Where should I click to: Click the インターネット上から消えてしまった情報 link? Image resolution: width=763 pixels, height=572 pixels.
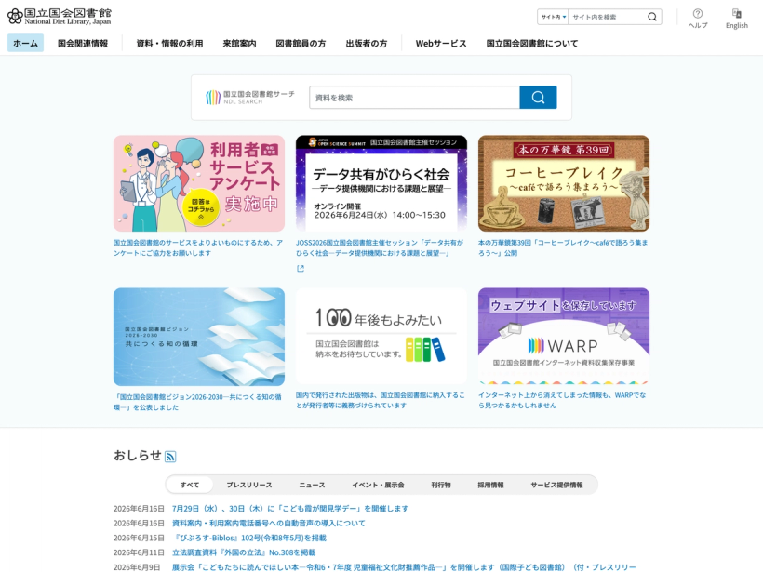click(562, 400)
